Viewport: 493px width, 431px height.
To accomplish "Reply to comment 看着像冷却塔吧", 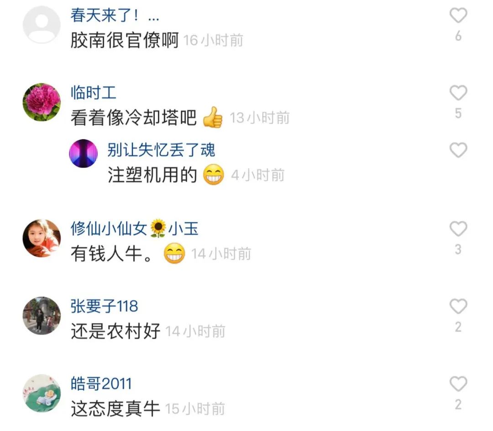I will 134,118.
